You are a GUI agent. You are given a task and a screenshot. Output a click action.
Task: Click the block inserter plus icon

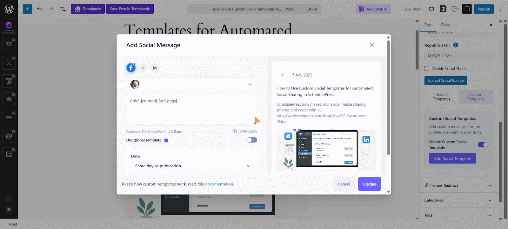[x=27, y=9]
